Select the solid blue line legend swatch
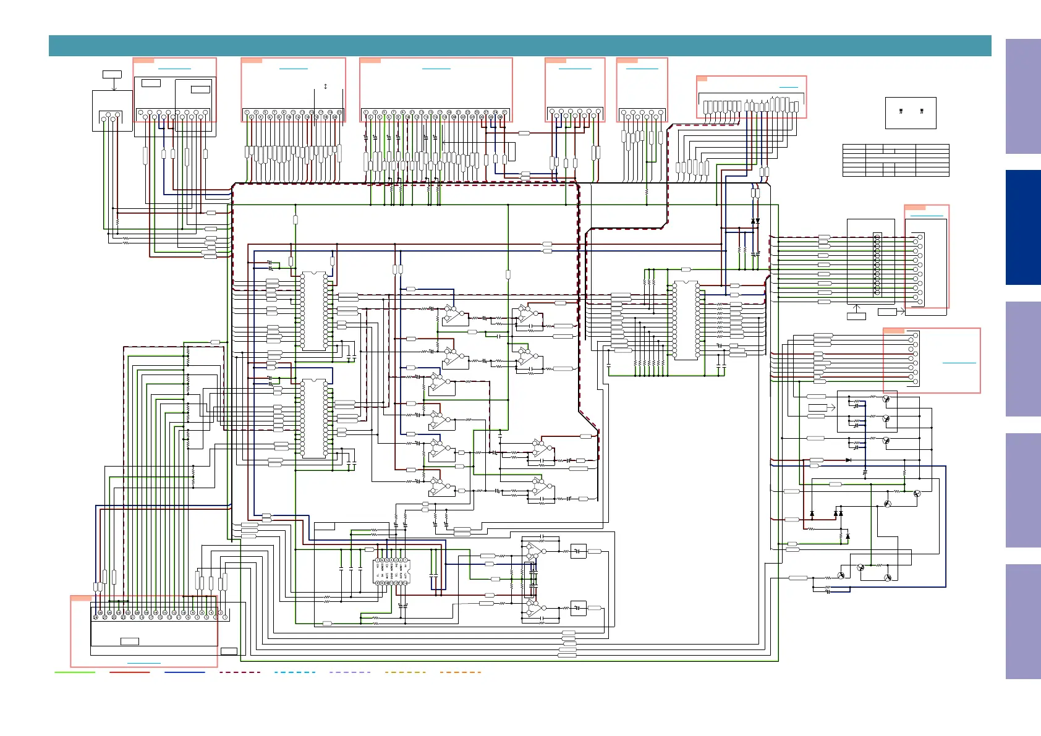1041x736 pixels. tap(185, 672)
